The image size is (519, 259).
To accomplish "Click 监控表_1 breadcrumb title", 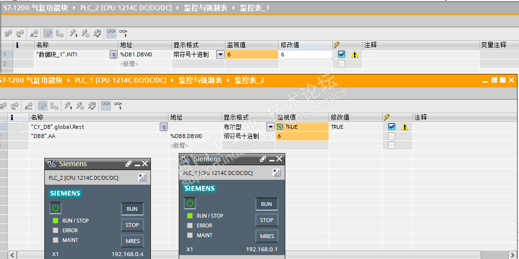I will (255, 8).
